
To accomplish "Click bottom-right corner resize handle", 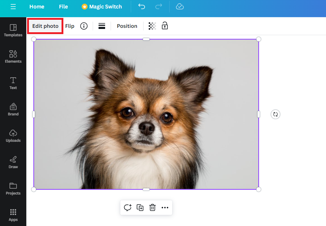I will (x=259, y=189).
